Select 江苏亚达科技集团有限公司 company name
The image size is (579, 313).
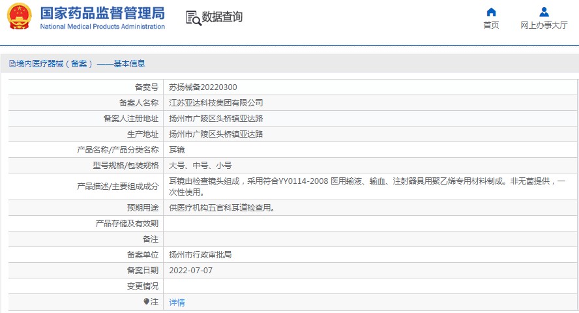coord(216,102)
